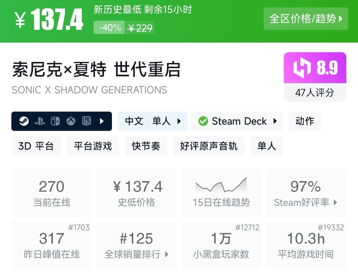
Task: Click the Epic Games platform icon
Action: [86, 121]
